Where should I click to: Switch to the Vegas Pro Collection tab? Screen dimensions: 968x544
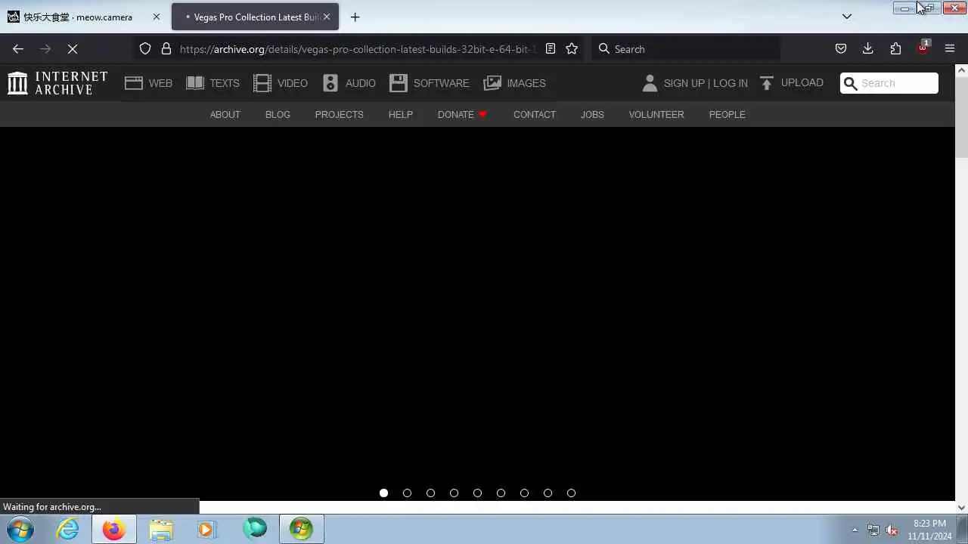(256, 17)
